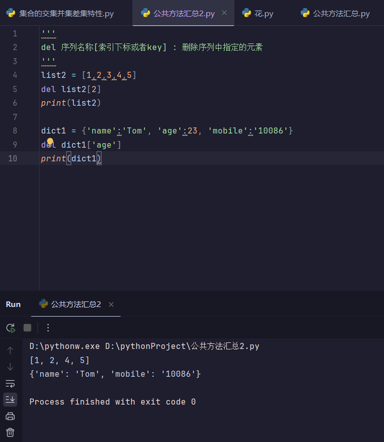Click the Python icon on 公共方法汇总.py tab
This screenshot has height=442, width=384.
[305, 13]
